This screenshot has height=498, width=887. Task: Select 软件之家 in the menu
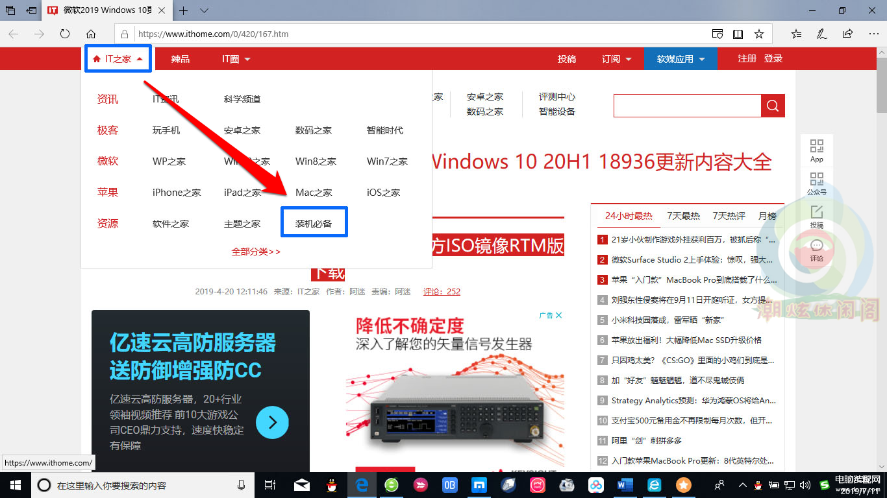click(x=171, y=224)
